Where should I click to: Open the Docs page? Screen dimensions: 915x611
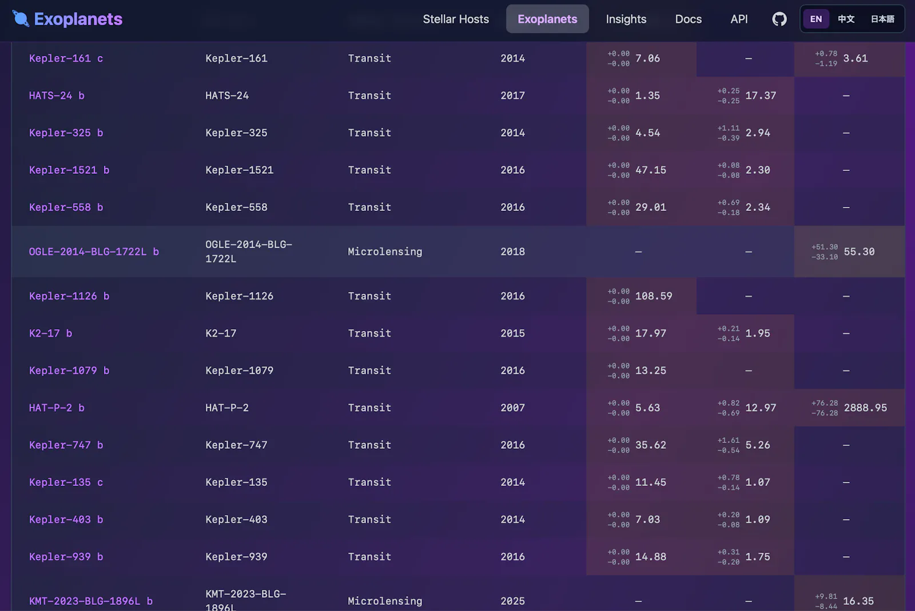(x=688, y=19)
